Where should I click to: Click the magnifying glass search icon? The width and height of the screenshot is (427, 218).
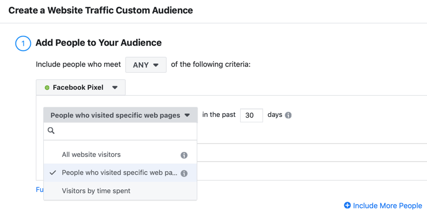pos(51,130)
